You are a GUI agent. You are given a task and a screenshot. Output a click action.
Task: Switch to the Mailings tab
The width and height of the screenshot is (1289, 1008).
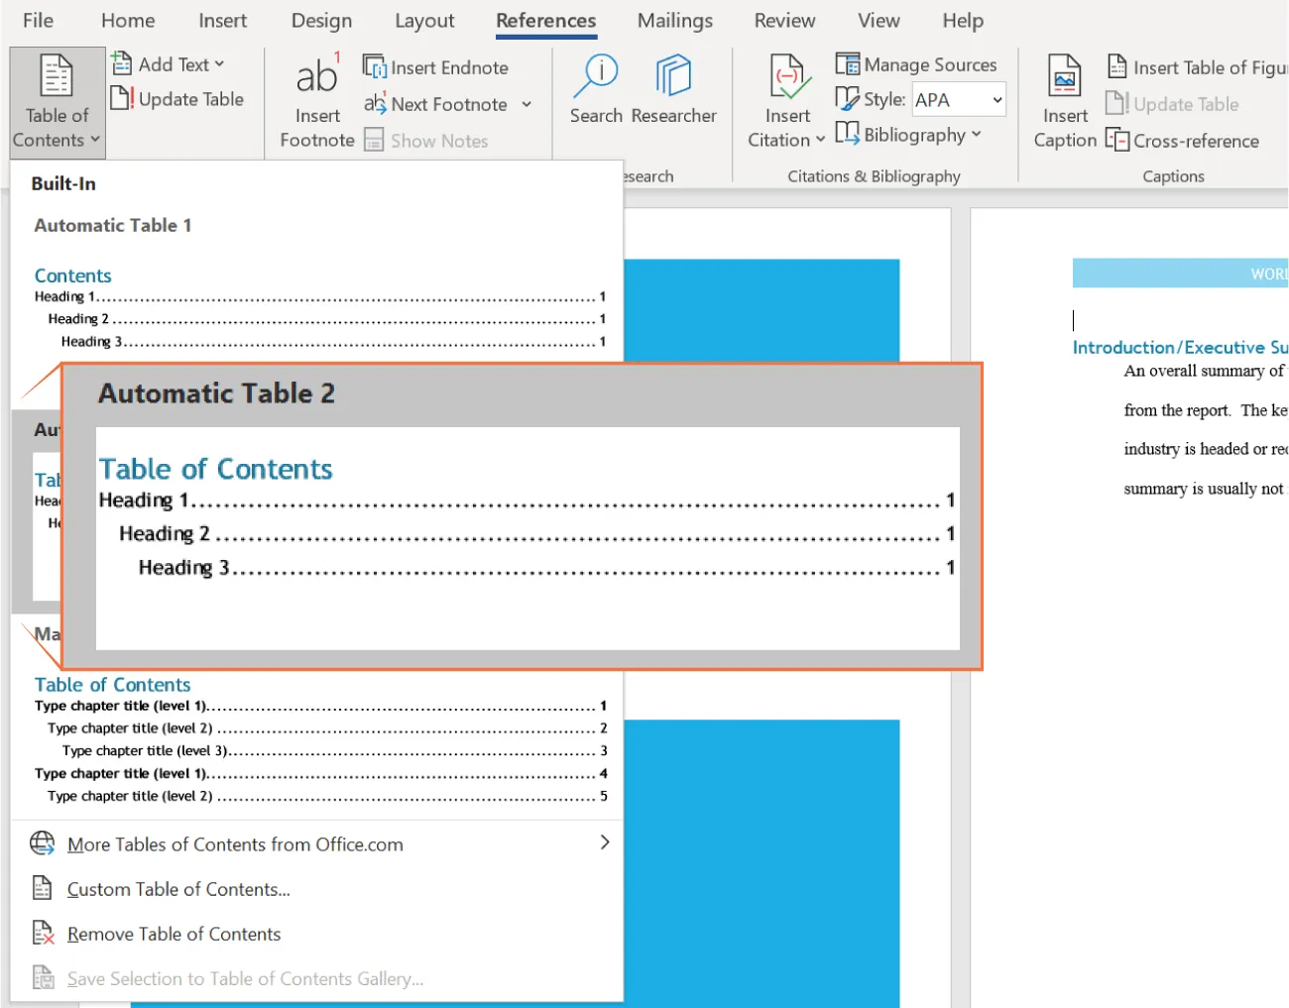[675, 20]
